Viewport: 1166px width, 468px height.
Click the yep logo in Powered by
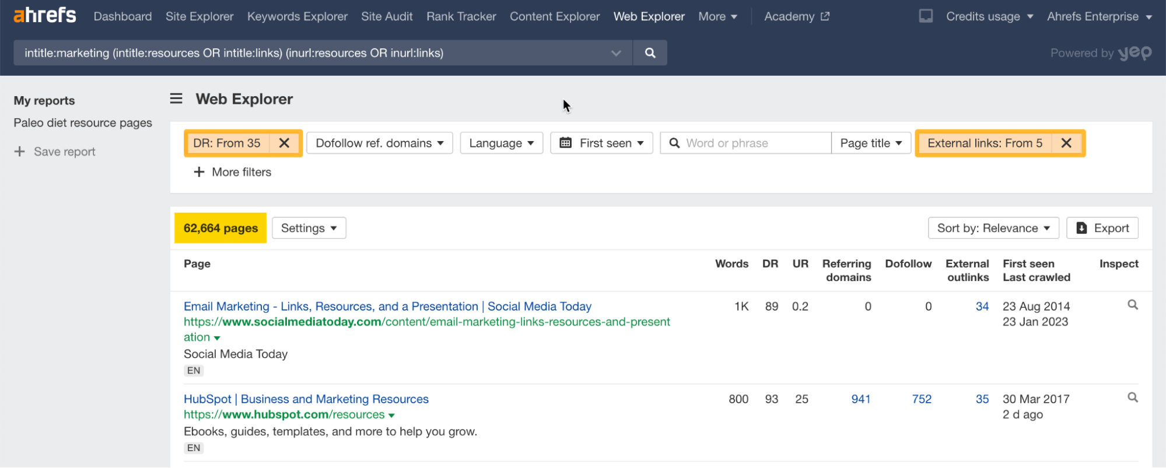tap(1135, 53)
